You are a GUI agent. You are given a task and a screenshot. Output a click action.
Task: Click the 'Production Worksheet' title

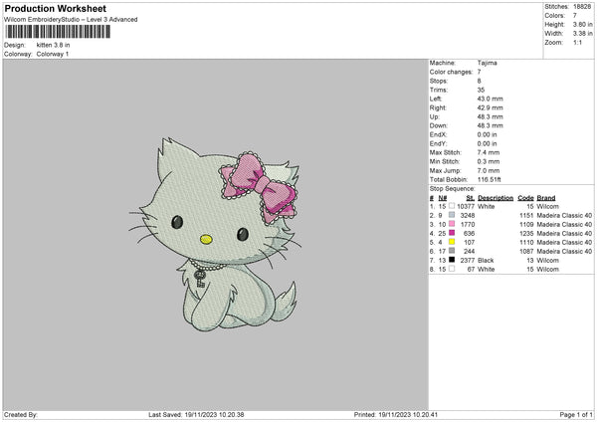[x=56, y=9]
